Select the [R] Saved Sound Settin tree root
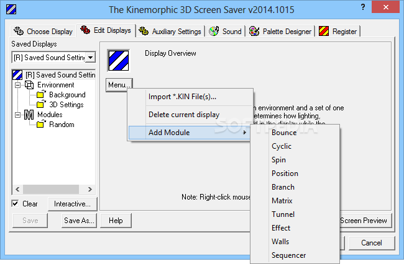 tap(60, 75)
